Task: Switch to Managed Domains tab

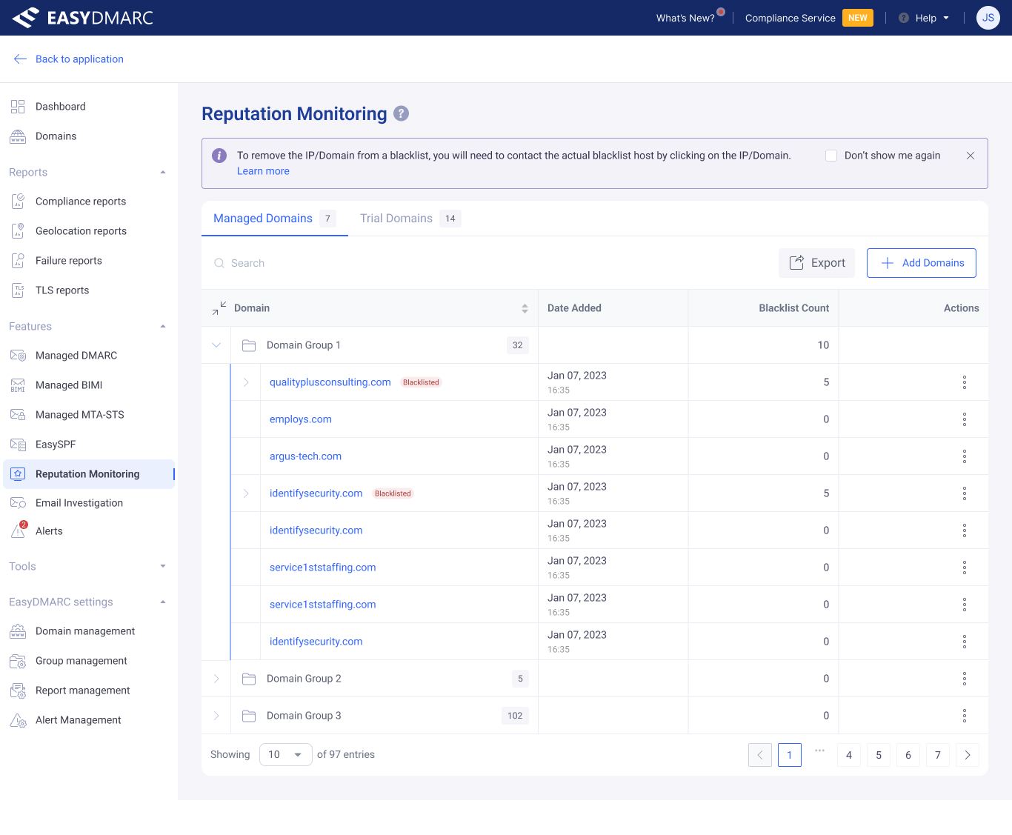Action: coord(275,219)
